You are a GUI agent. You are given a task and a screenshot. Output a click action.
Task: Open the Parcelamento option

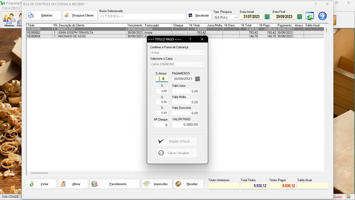[114, 184]
